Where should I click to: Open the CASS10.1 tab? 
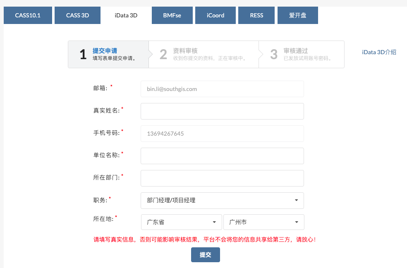tap(28, 15)
